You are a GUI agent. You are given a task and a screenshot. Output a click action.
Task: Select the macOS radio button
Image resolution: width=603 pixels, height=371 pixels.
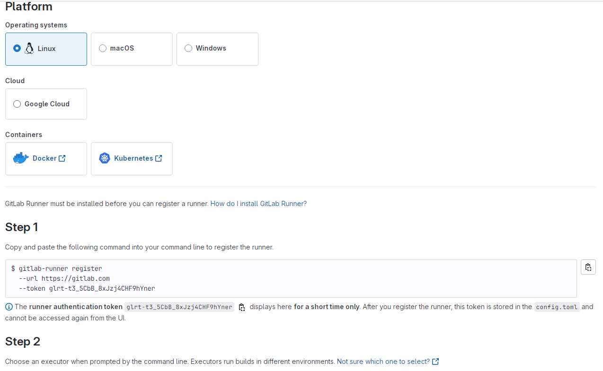103,48
